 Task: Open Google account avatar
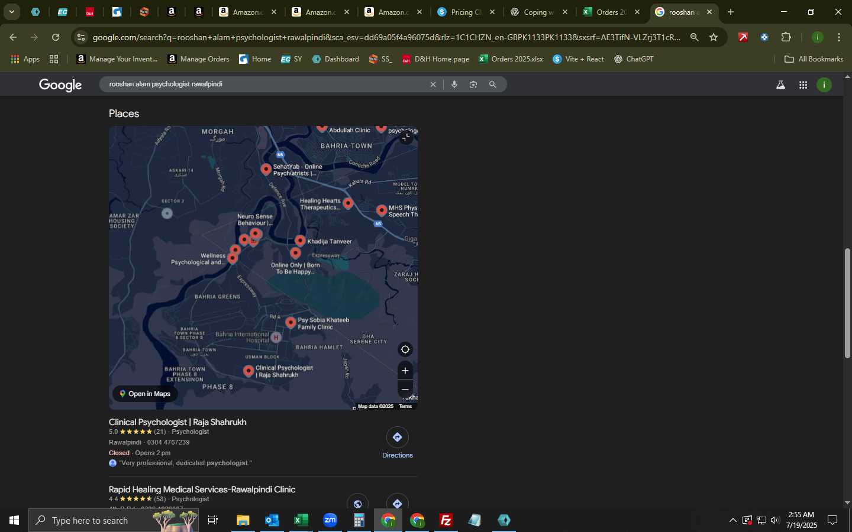click(x=824, y=85)
